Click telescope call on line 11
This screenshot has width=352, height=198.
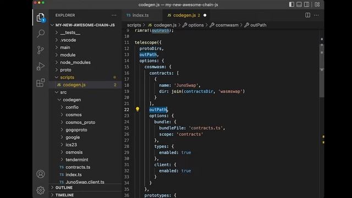[146, 42]
